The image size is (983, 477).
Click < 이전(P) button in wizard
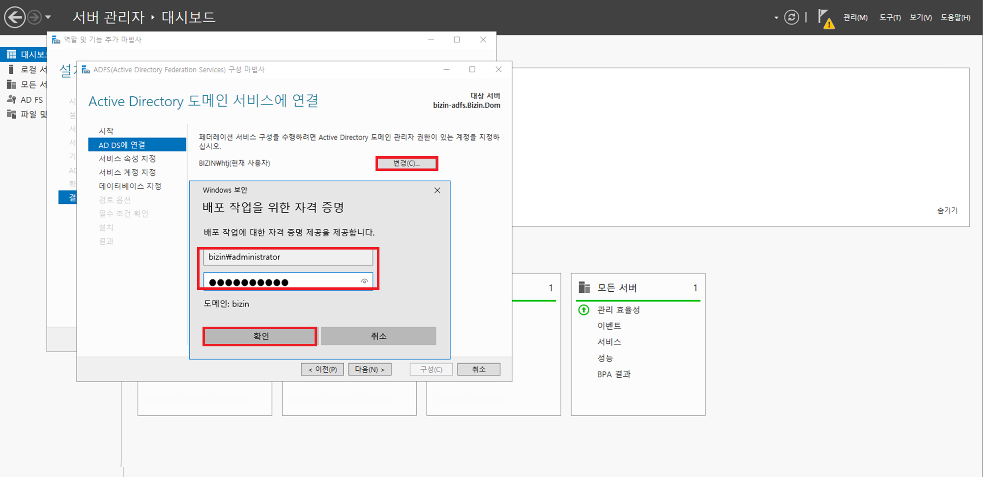coord(322,369)
